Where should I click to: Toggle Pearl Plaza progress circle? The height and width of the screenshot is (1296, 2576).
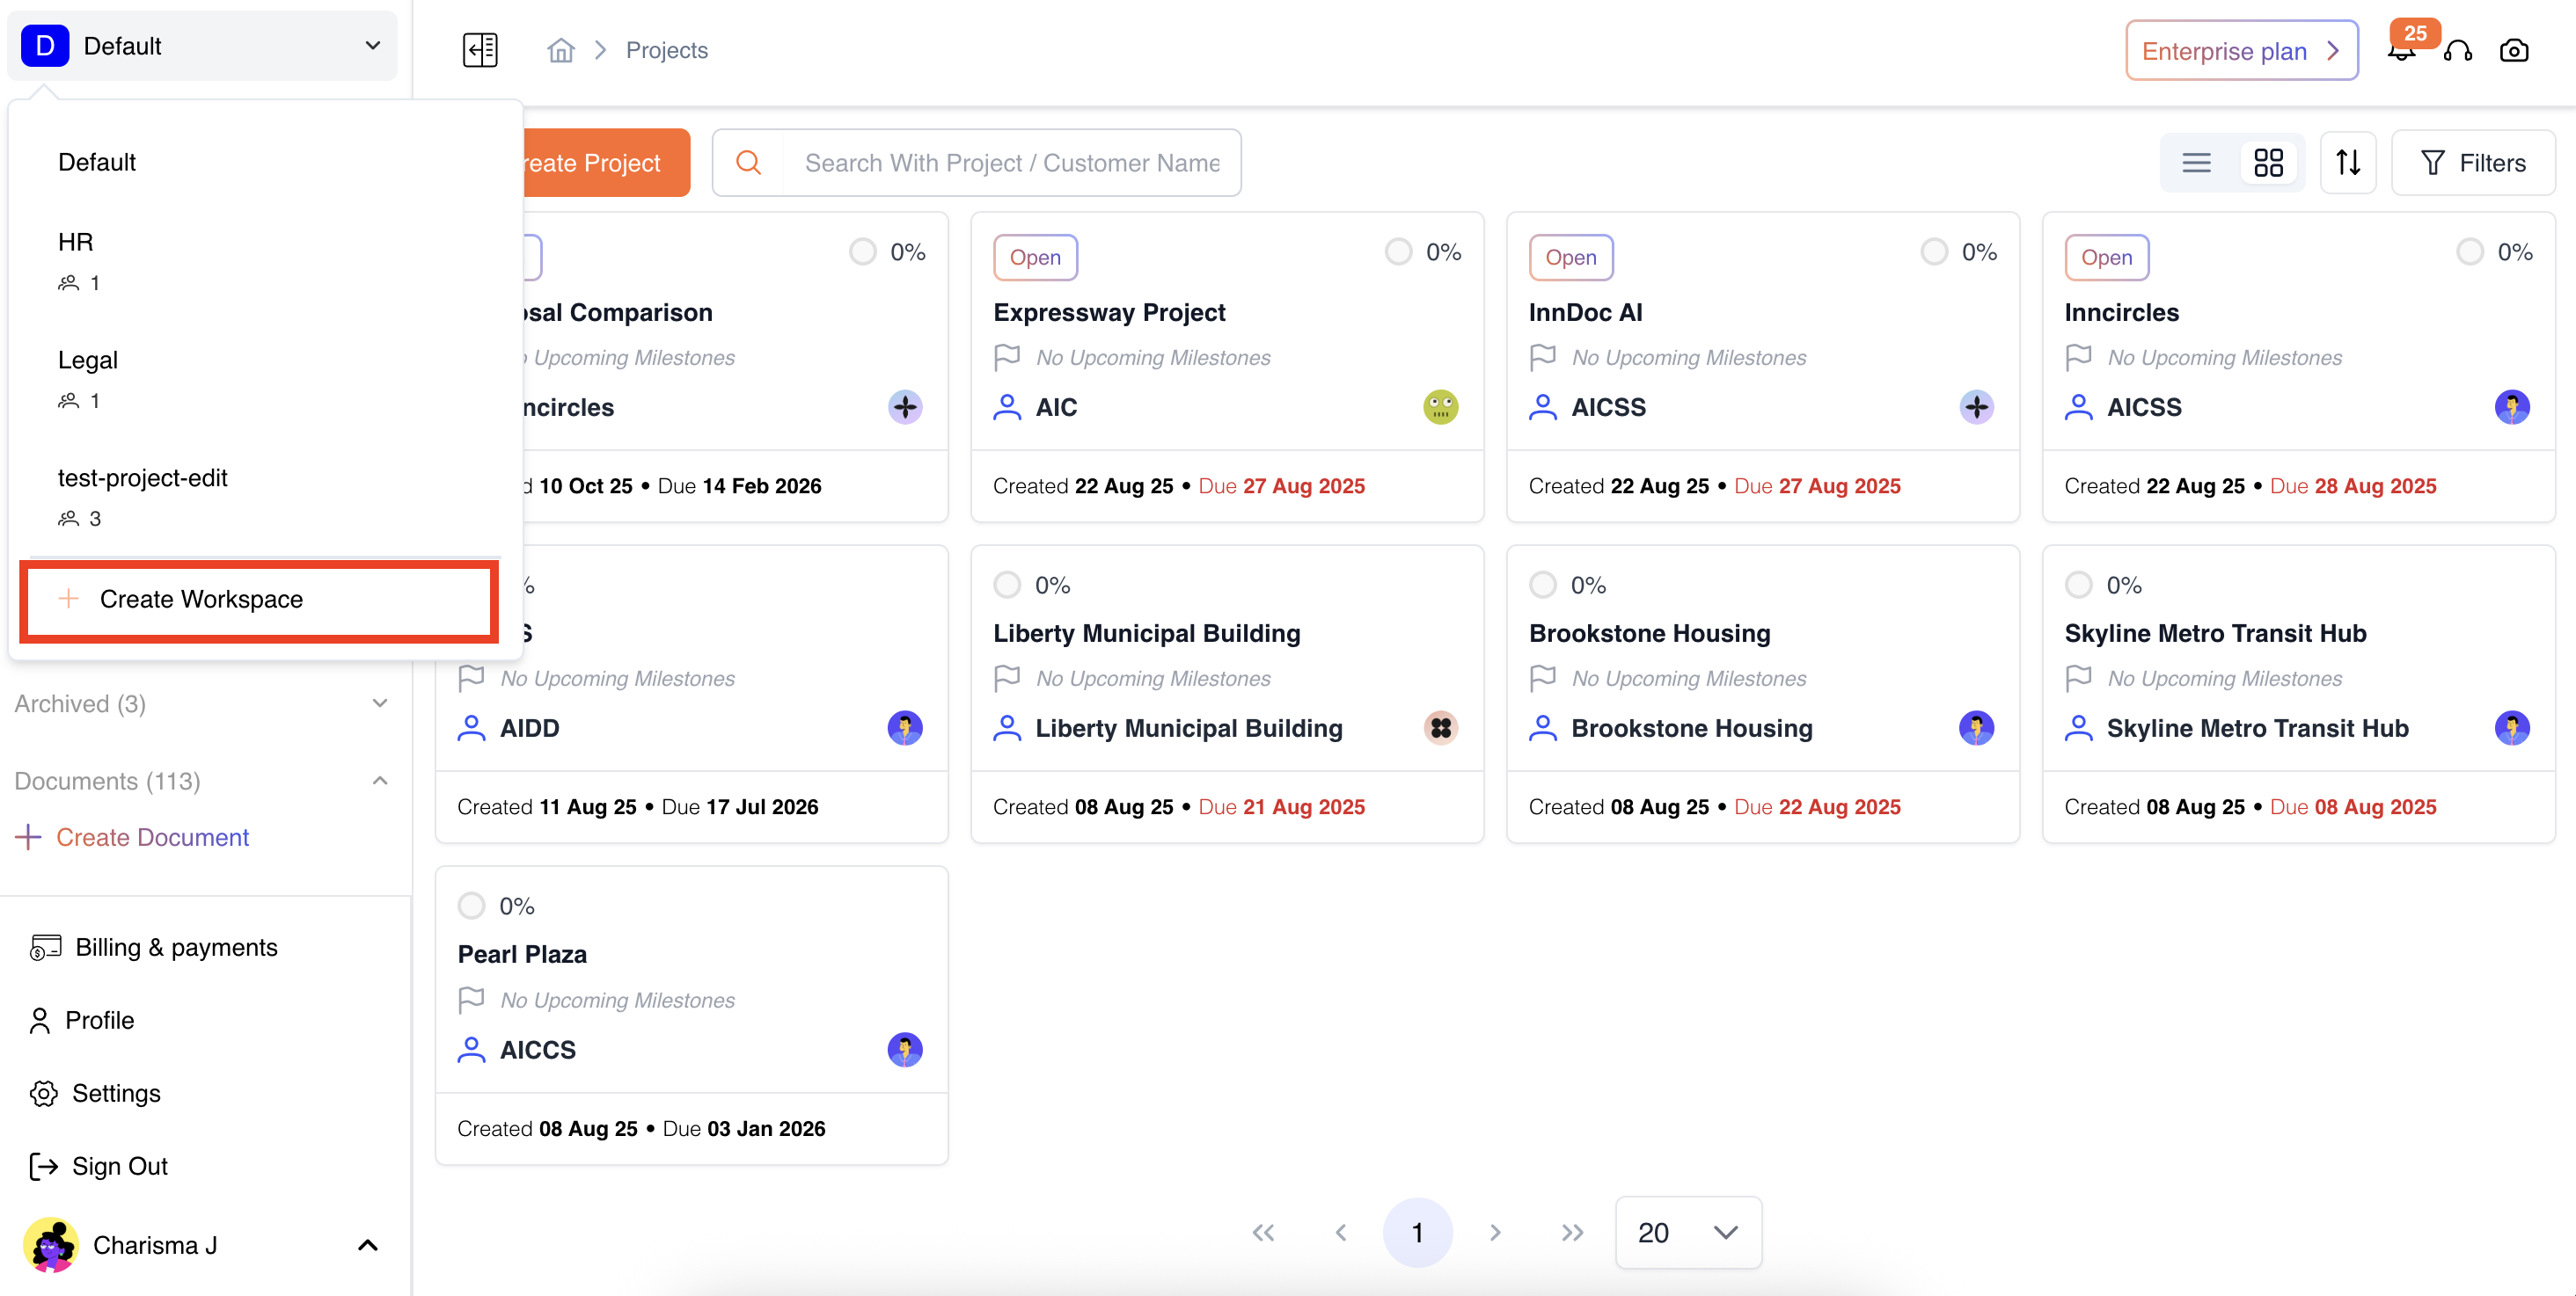pos(471,906)
